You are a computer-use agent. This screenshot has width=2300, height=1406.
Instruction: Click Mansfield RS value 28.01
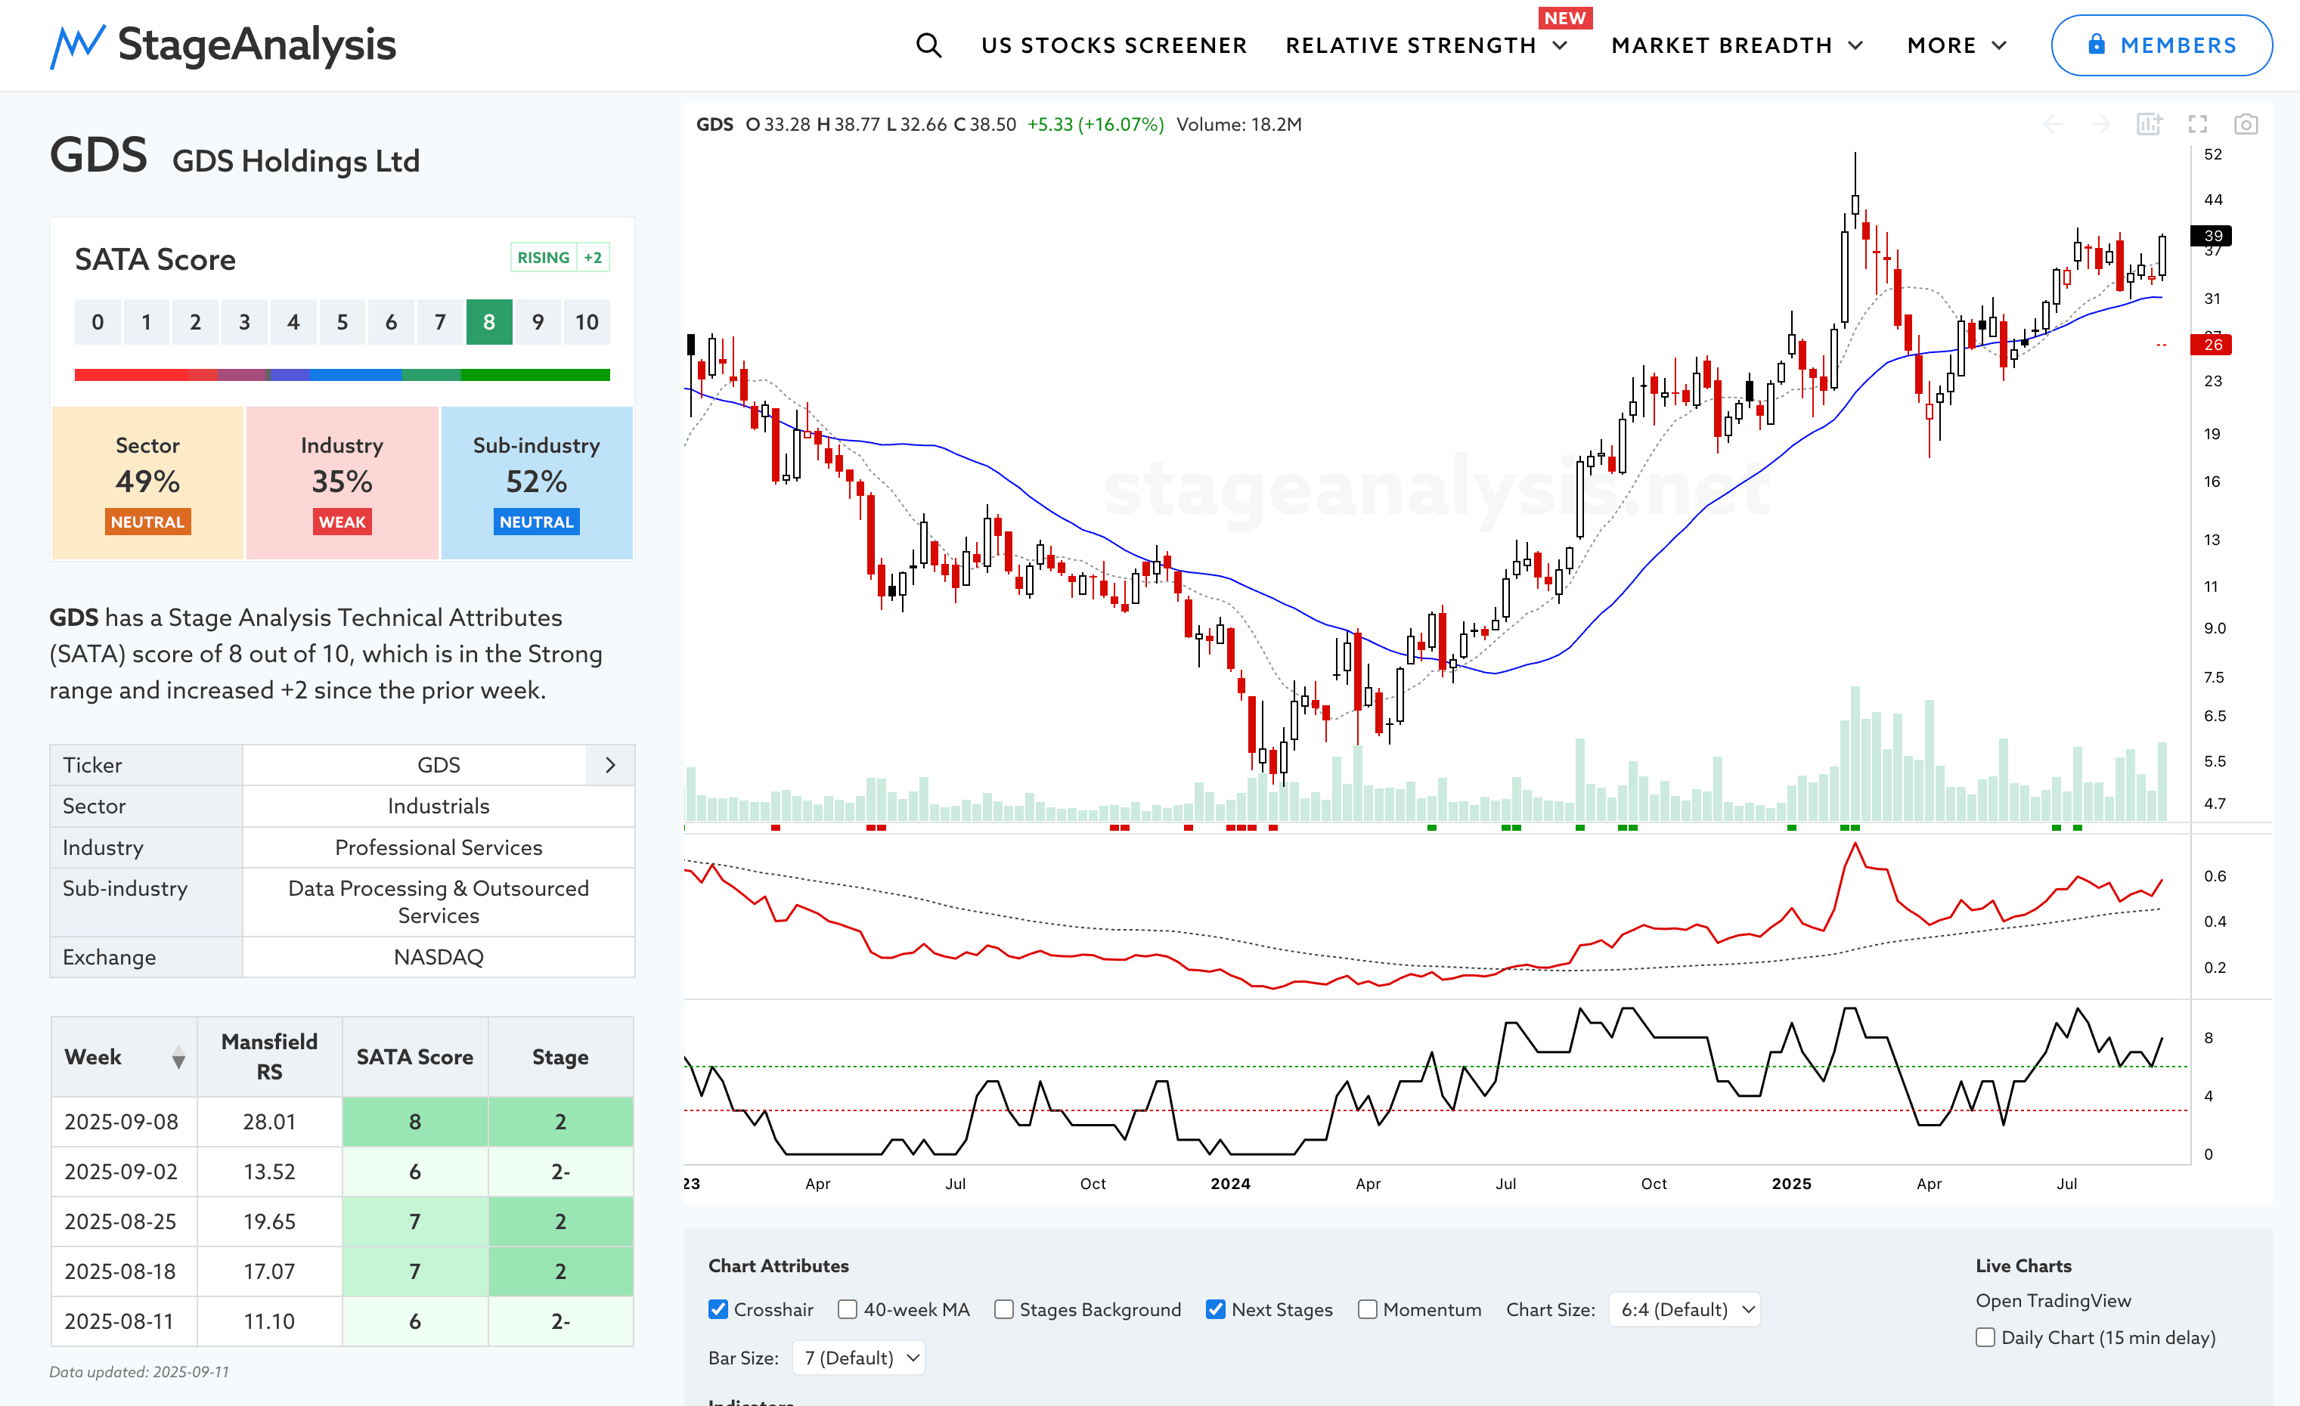click(x=270, y=1123)
